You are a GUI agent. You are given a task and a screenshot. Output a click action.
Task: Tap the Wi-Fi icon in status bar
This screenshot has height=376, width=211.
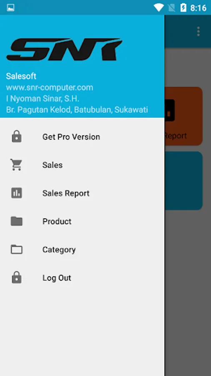tap(158, 8)
